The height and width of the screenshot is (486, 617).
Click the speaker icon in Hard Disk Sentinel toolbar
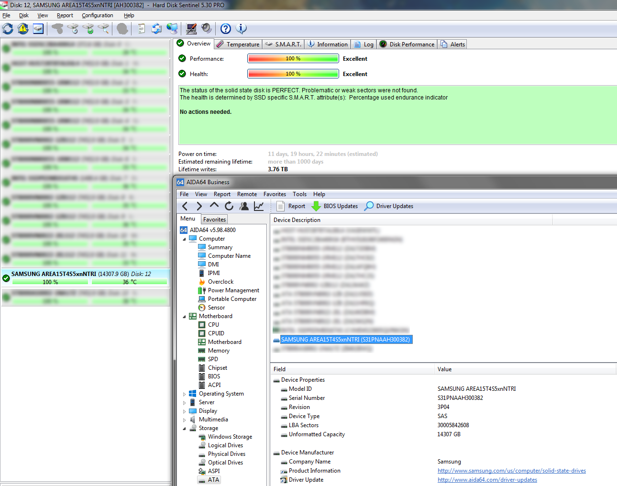(x=206, y=29)
